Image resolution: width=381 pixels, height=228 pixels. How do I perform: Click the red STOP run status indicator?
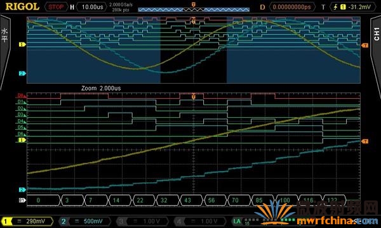(56, 7)
